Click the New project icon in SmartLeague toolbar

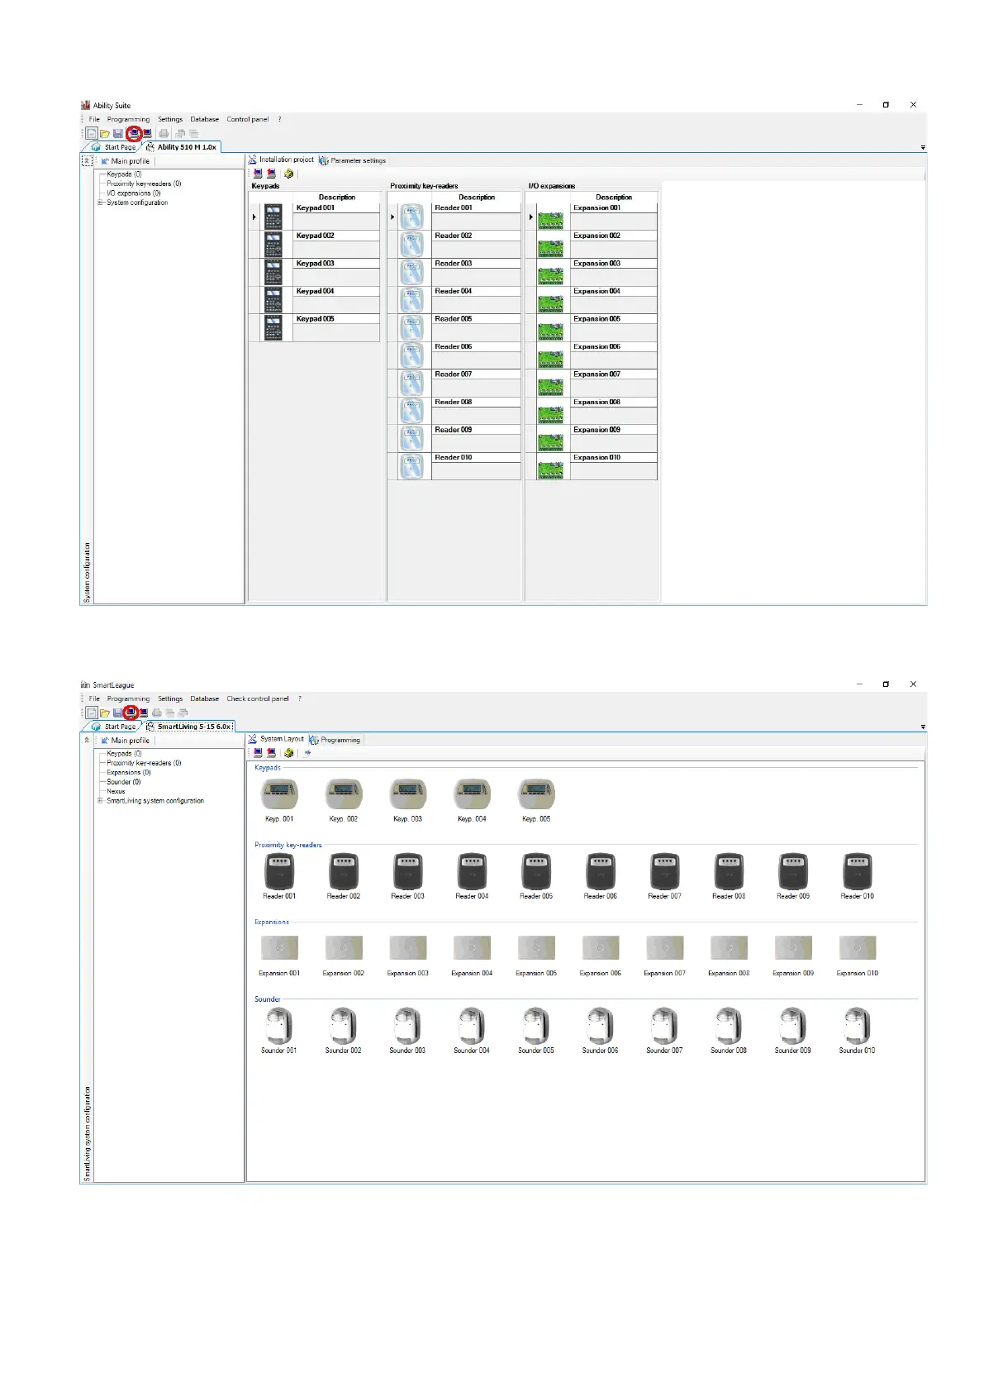[x=92, y=713]
